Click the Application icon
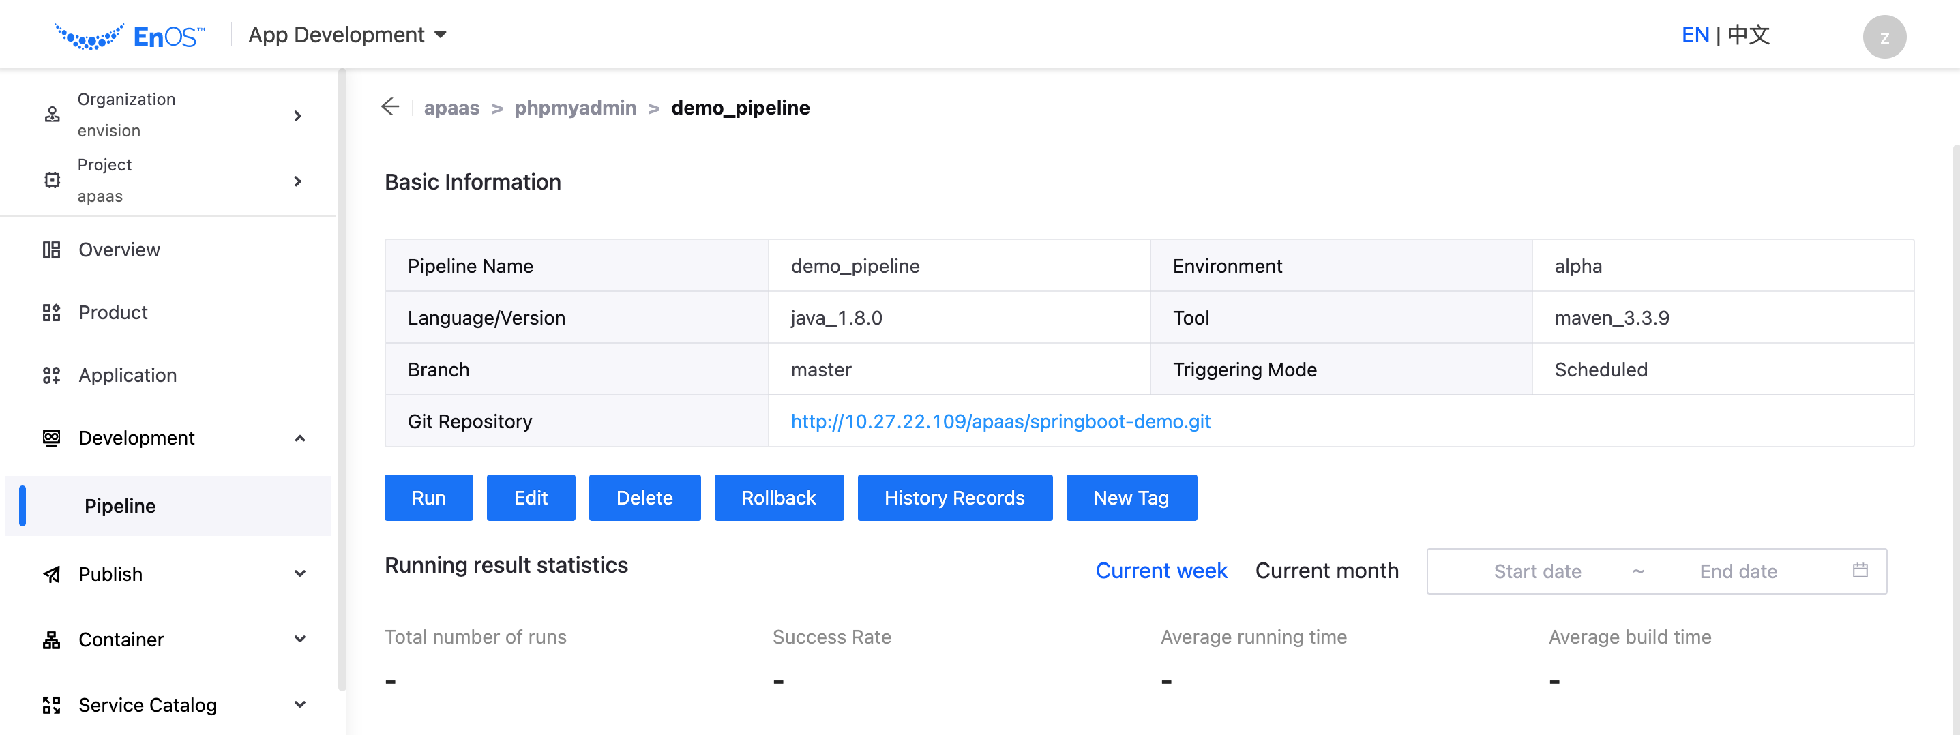Screen dimensions: 1960x735 [51, 375]
